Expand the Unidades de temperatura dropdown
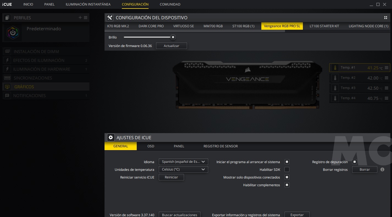 click(x=183, y=169)
